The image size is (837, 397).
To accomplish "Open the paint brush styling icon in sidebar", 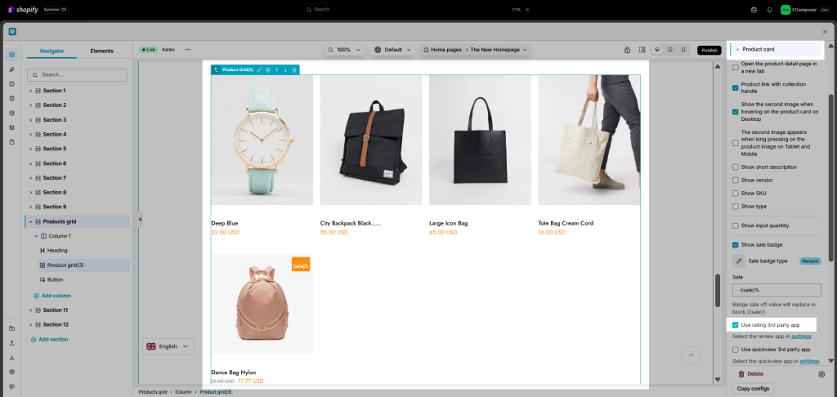I will point(12,69).
